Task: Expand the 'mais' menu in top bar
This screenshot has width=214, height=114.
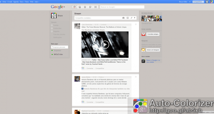Action: click(37, 2)
